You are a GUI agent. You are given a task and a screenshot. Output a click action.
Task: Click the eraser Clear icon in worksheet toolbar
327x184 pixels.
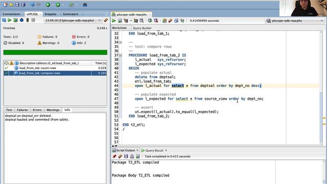point(170,20)
